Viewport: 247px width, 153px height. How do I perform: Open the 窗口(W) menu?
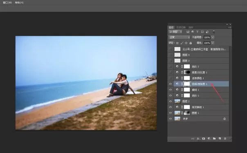point(7,2)
